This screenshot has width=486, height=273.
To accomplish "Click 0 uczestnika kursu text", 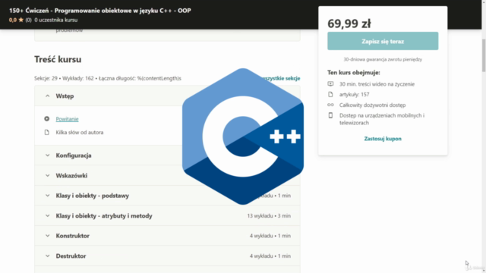I will coord(55,20).
